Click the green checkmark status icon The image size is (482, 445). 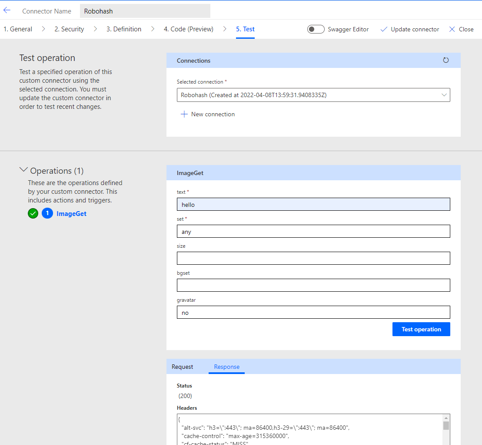(x=33, y=213)
